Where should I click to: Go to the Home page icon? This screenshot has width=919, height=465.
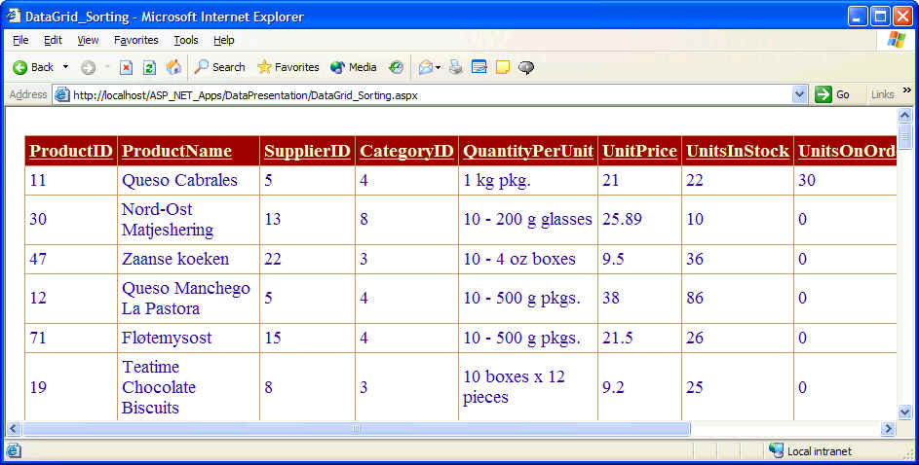173,67
